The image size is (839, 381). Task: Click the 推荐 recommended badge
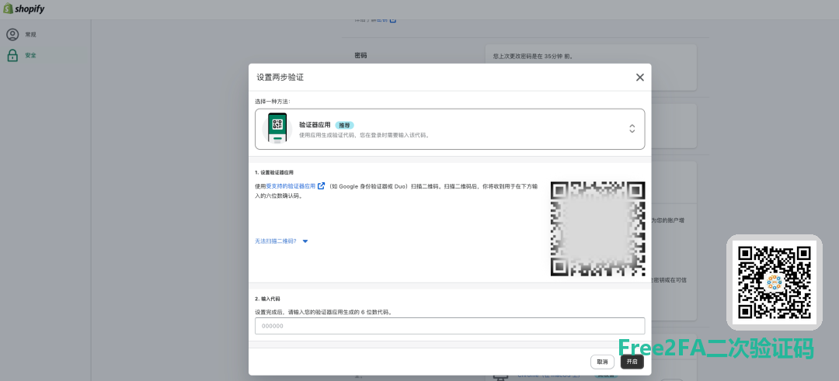pos(344,125)
